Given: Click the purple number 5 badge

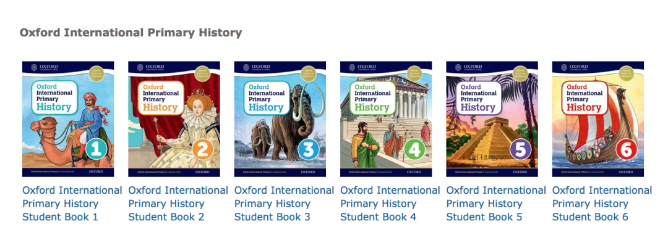Looking at the screenshot, I should pyautogui.click(x=520, y=150).
